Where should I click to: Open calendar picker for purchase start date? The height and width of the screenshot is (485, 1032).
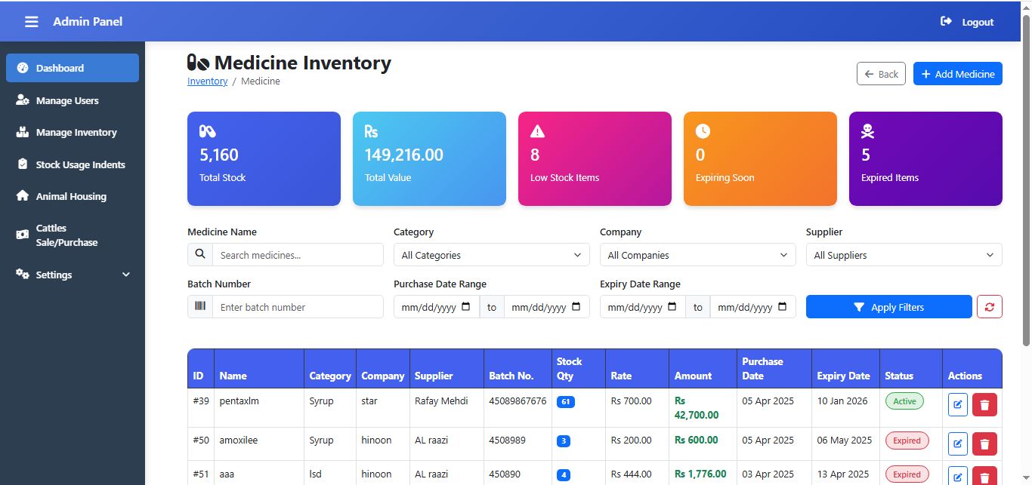pos(465,307)
